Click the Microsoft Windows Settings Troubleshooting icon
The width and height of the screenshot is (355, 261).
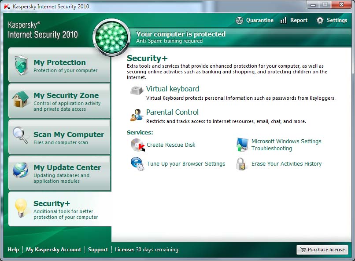pos(242,145)
